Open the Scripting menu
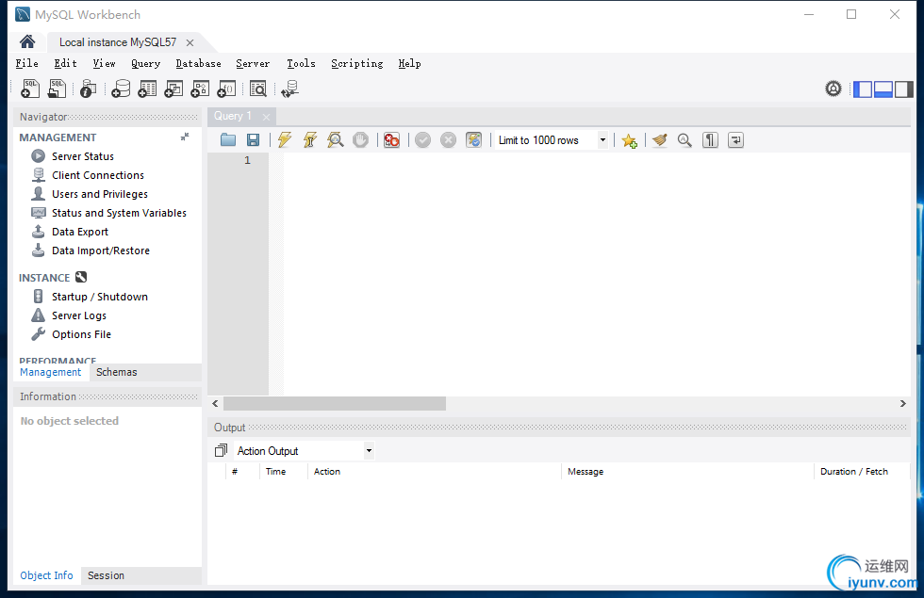This screenshot has width=924, height=598. click(357, 64)
